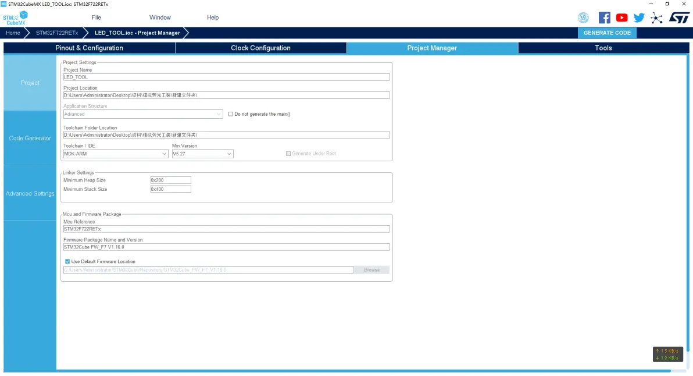Screen dimensions: 693x376
Task: Click the title bar application icon
Action: coord(3,4)
